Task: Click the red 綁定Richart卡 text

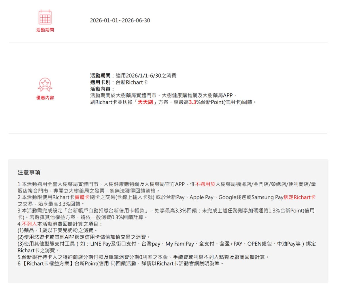Action: pyautogui.click(x=299, y=197)
